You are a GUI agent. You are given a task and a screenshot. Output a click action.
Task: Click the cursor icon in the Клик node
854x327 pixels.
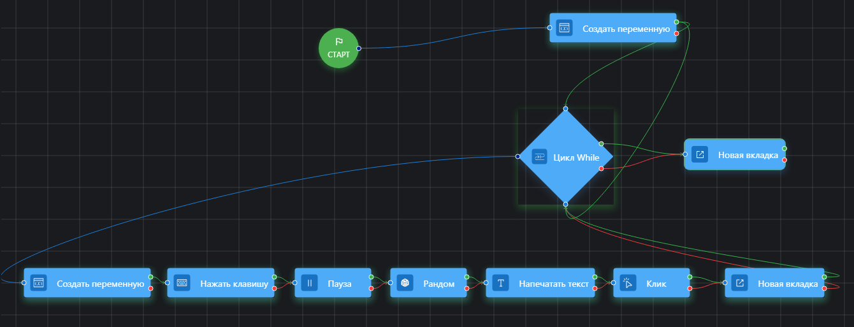point(628,283)
